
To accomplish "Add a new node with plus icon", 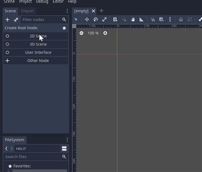I will (7, 20).
